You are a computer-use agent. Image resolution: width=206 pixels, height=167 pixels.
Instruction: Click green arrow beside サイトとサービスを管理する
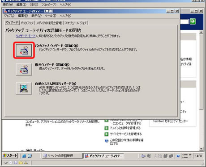click(x=106, y=134)
